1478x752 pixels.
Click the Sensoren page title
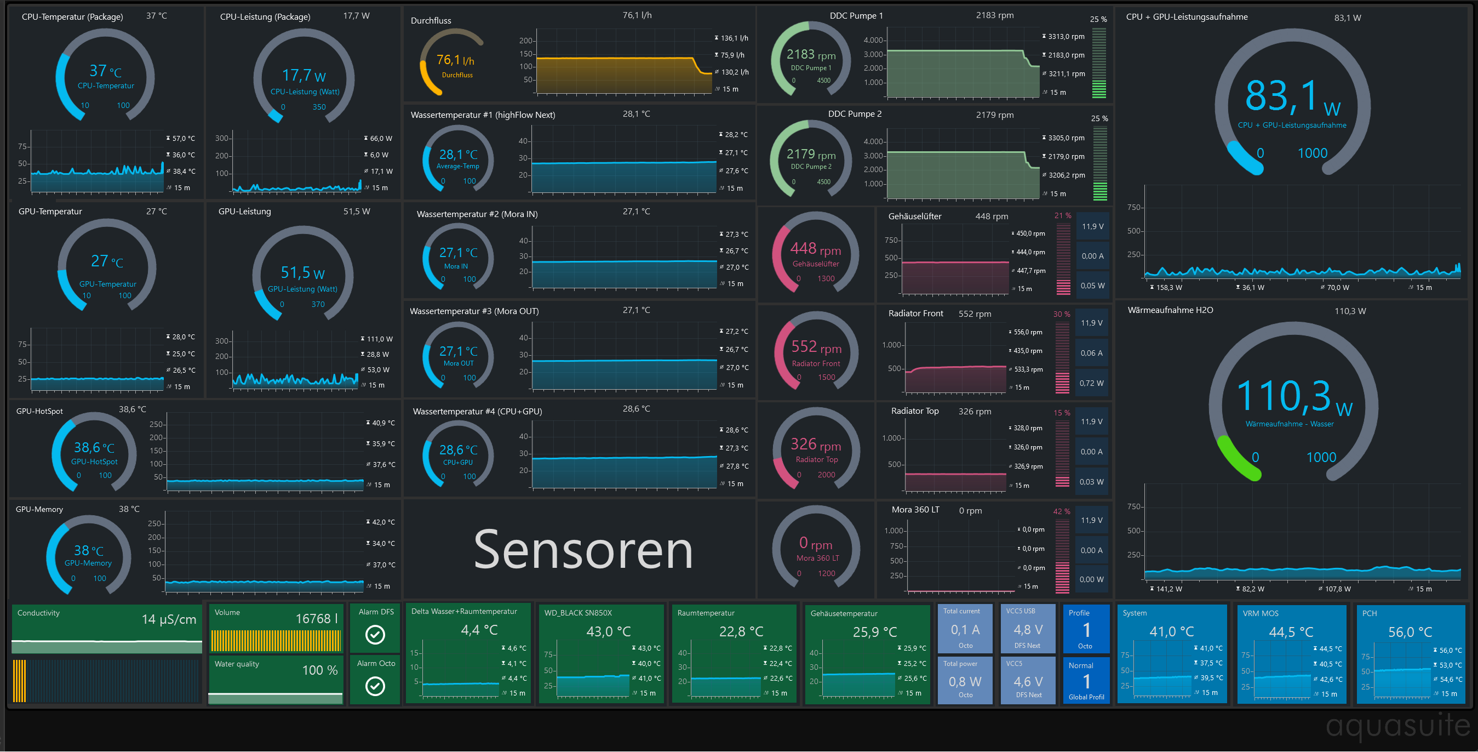[x=582, y=550]
